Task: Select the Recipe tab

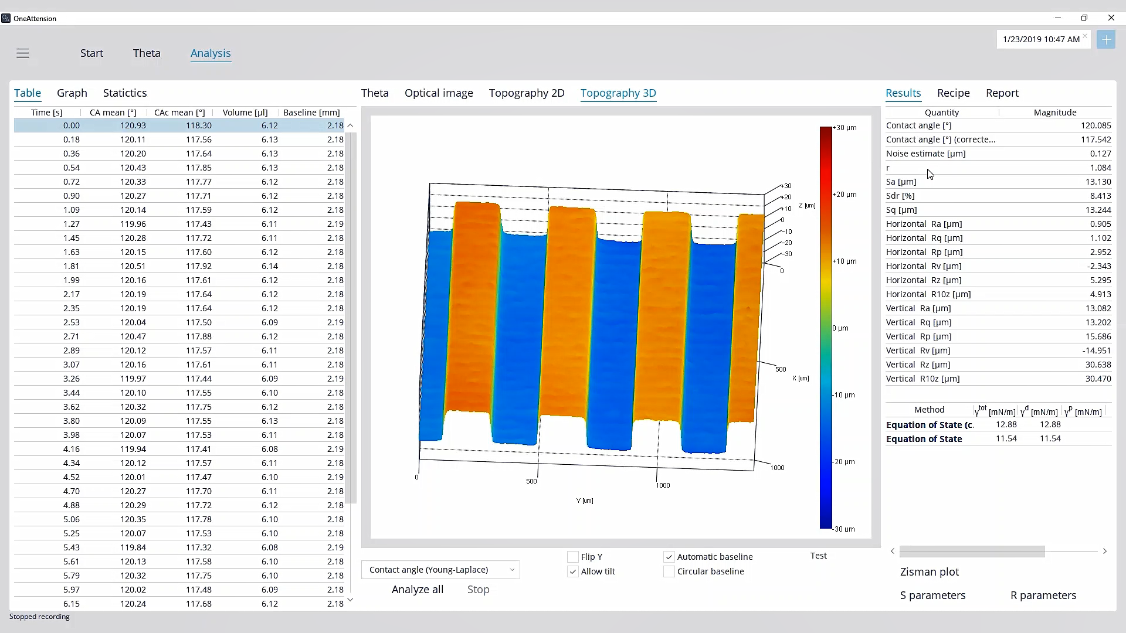Action: tap(954, 93)
